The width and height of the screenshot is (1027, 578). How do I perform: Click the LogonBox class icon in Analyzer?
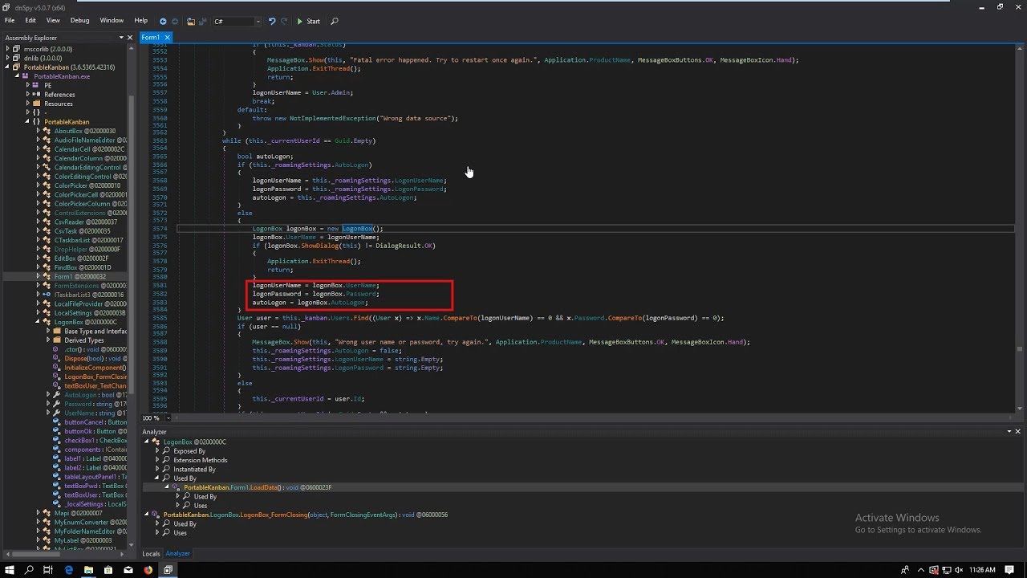157,442
